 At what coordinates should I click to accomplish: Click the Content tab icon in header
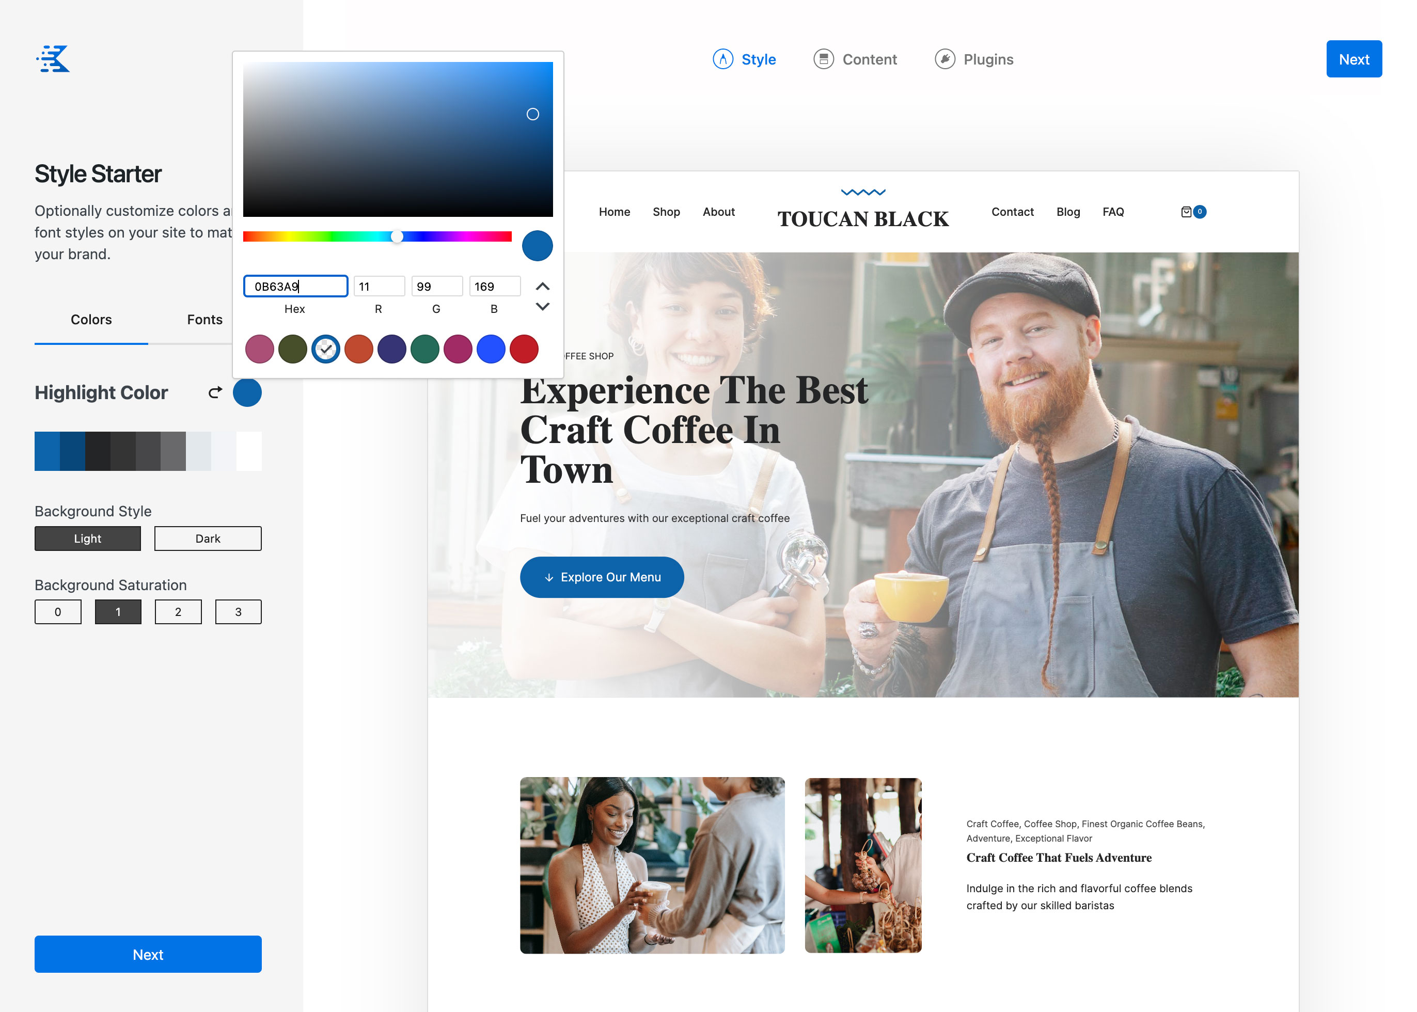[824, 59]
